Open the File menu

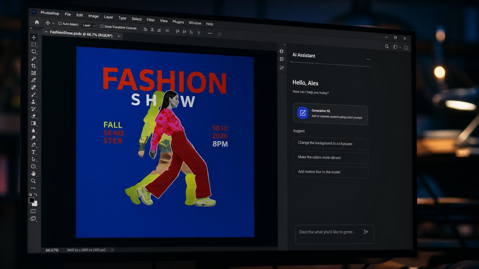point(68,14)
